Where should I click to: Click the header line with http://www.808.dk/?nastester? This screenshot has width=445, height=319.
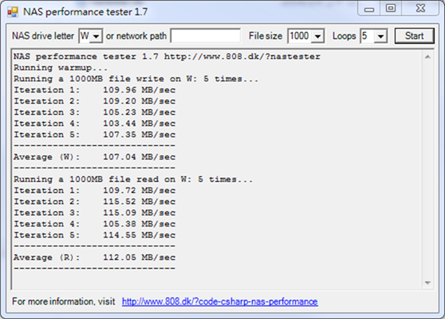[167, 57]
